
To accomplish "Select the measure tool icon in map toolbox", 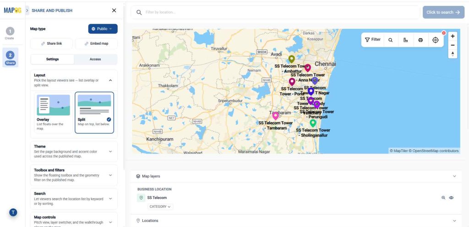I will pos(406,40).
